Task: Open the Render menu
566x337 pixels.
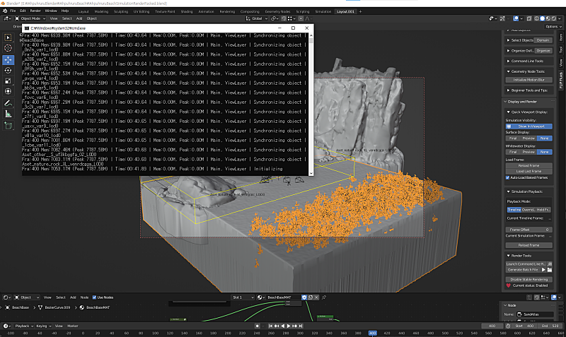Action: click(36, 11)
